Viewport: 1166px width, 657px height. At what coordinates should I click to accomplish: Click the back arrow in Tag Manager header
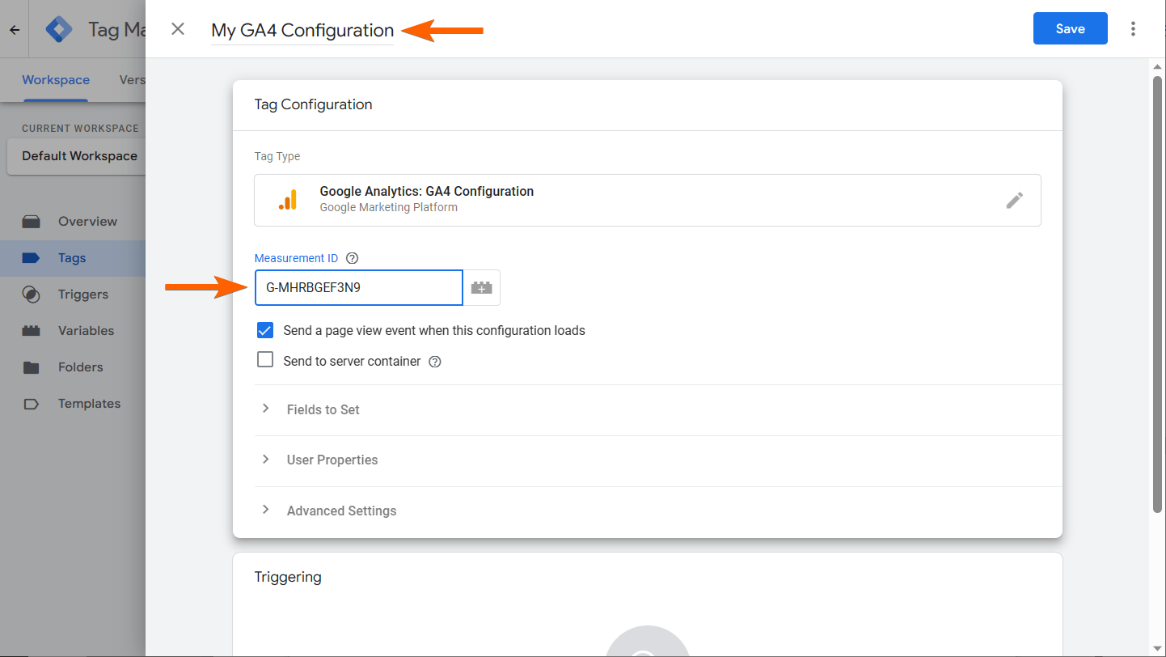tap(15, 30)
